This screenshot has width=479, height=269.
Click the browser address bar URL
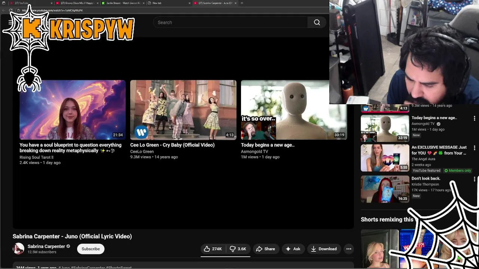tap(52, 10)
